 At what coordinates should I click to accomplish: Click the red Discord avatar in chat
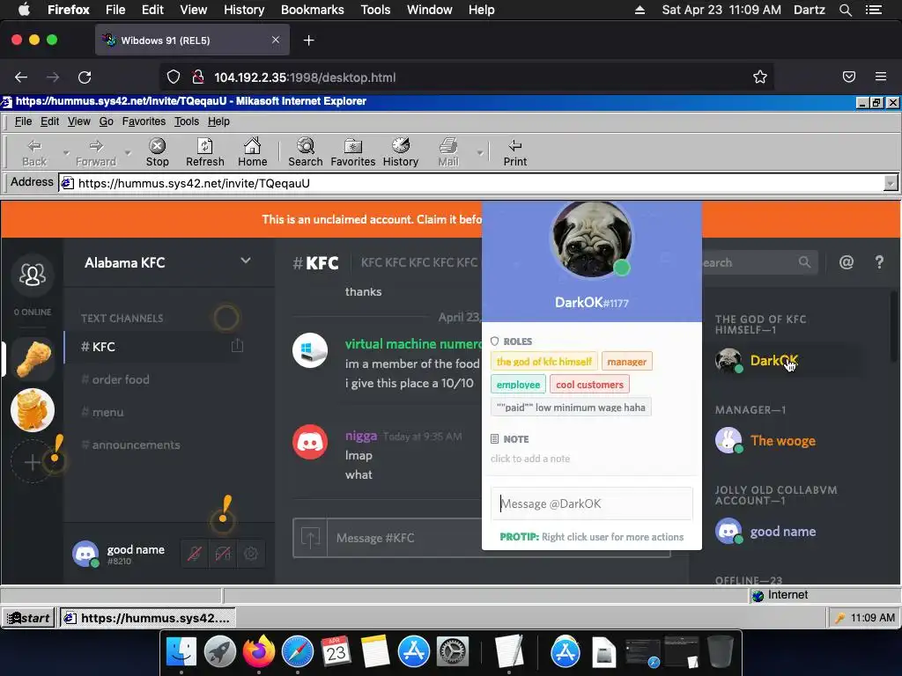click(x=309, y=442)
